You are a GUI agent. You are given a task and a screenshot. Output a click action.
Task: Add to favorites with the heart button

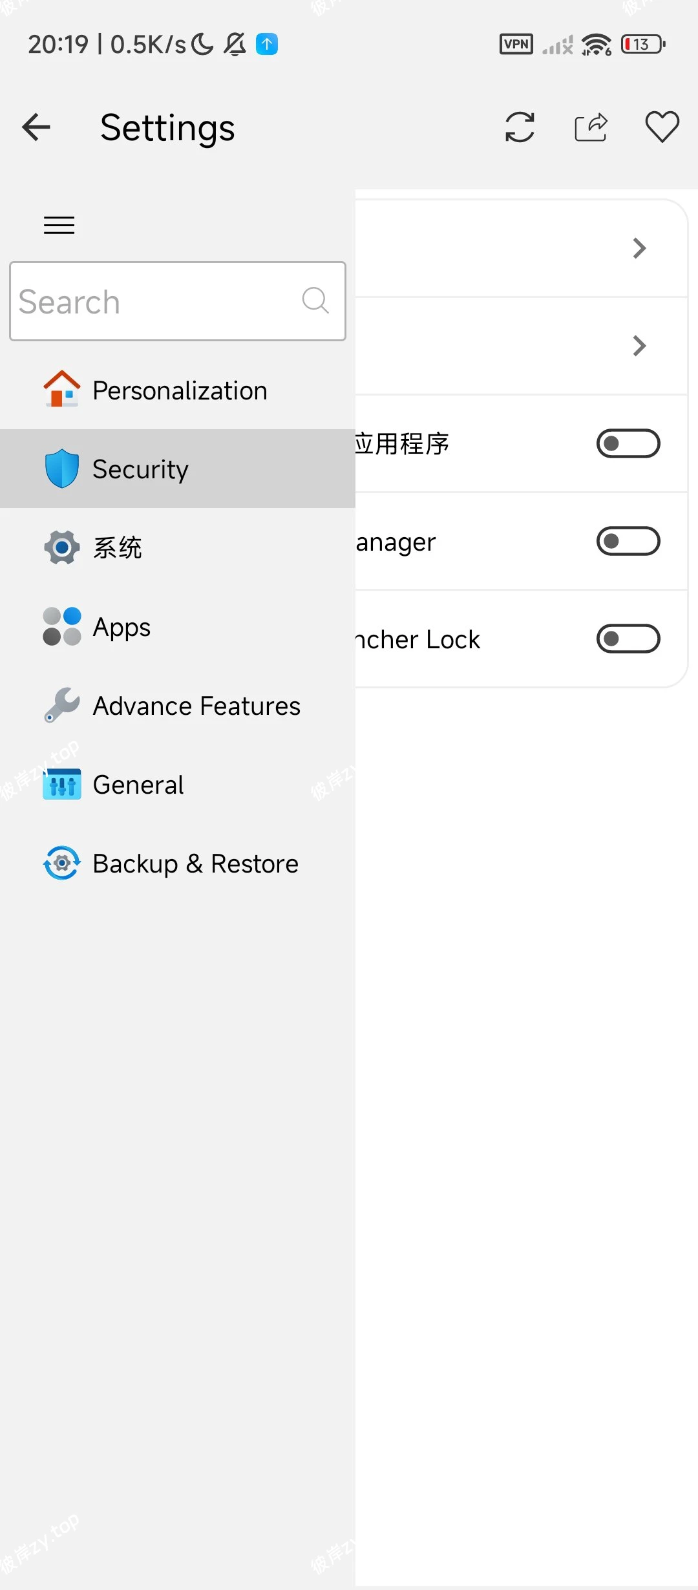coord(662,127)
